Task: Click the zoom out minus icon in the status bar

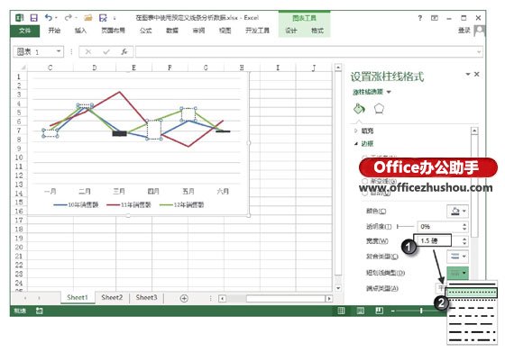Action: pos(392,311)
